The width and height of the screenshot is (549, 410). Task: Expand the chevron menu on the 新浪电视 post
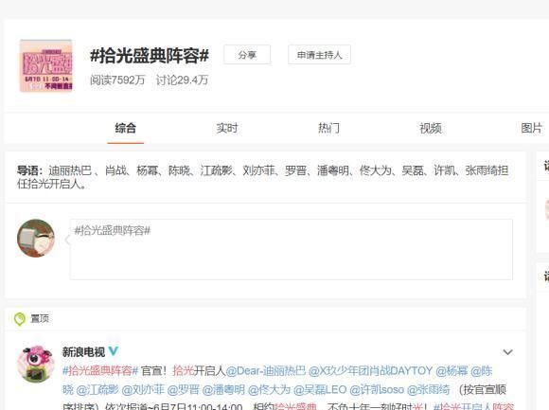point(507,352)
